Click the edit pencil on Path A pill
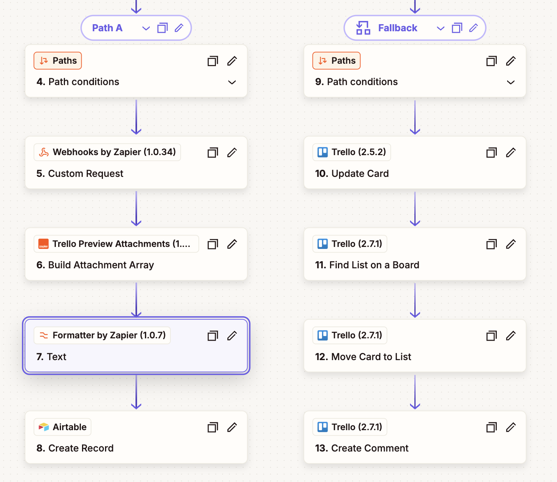557x482 pixels. (179, 28)
